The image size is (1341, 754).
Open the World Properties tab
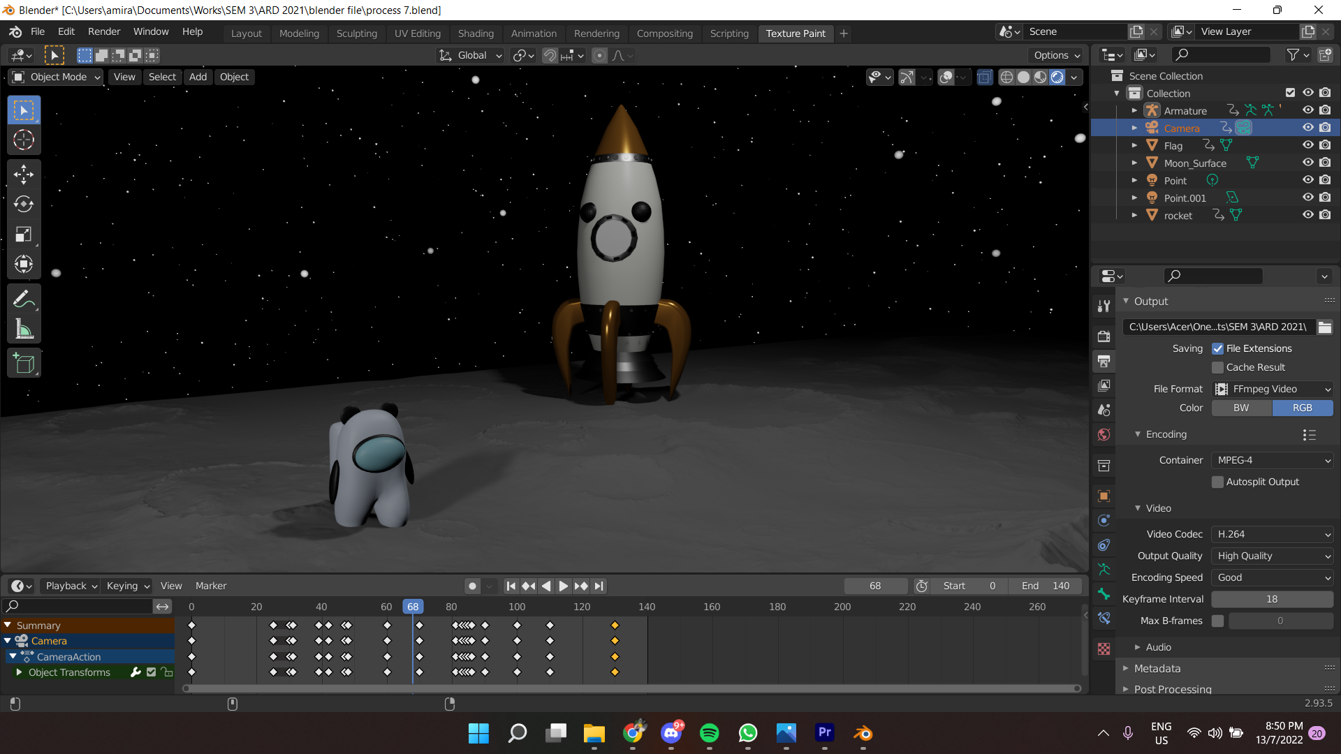1104,434
